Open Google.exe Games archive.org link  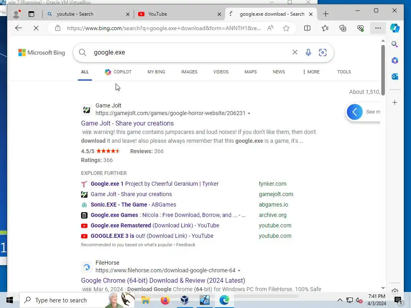tap(168, 215)
